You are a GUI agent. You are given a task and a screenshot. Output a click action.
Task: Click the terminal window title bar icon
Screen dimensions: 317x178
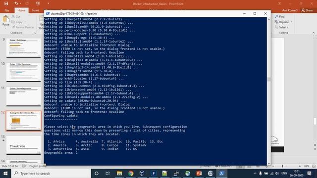point(48,13)
